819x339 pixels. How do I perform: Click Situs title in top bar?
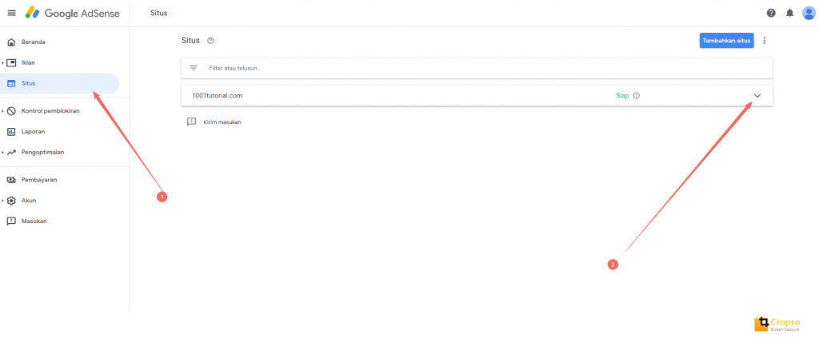pos(159,13)
